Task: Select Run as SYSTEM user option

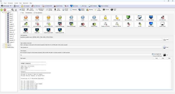Action: click(x=152, y=56)
